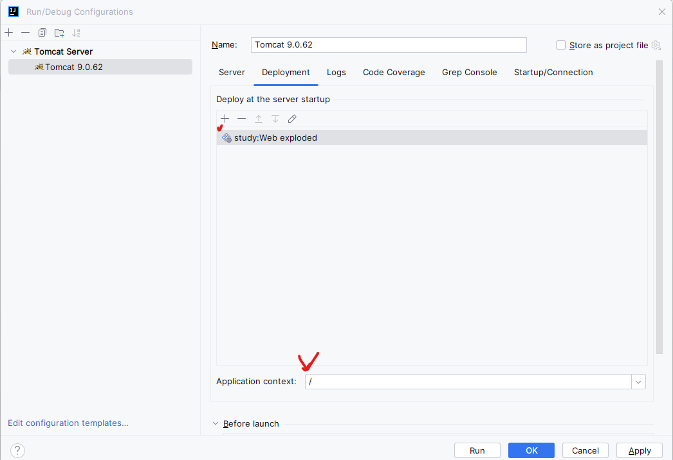Viewport: 673px width, 460px height.
Task: Select the Tomcat 9.0.62 configuration
Action: 100,67
